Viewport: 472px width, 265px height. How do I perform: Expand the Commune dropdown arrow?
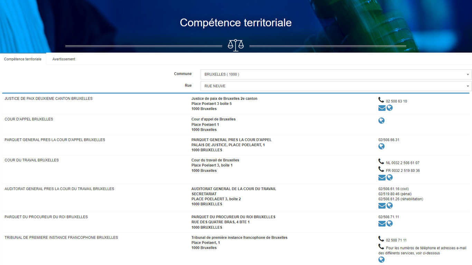(468, 75)
